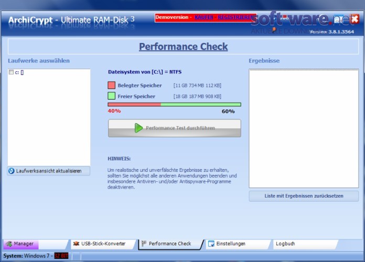Click the 60% free label
The height and width of the screenshot is (262, 365).
(228, 112)
